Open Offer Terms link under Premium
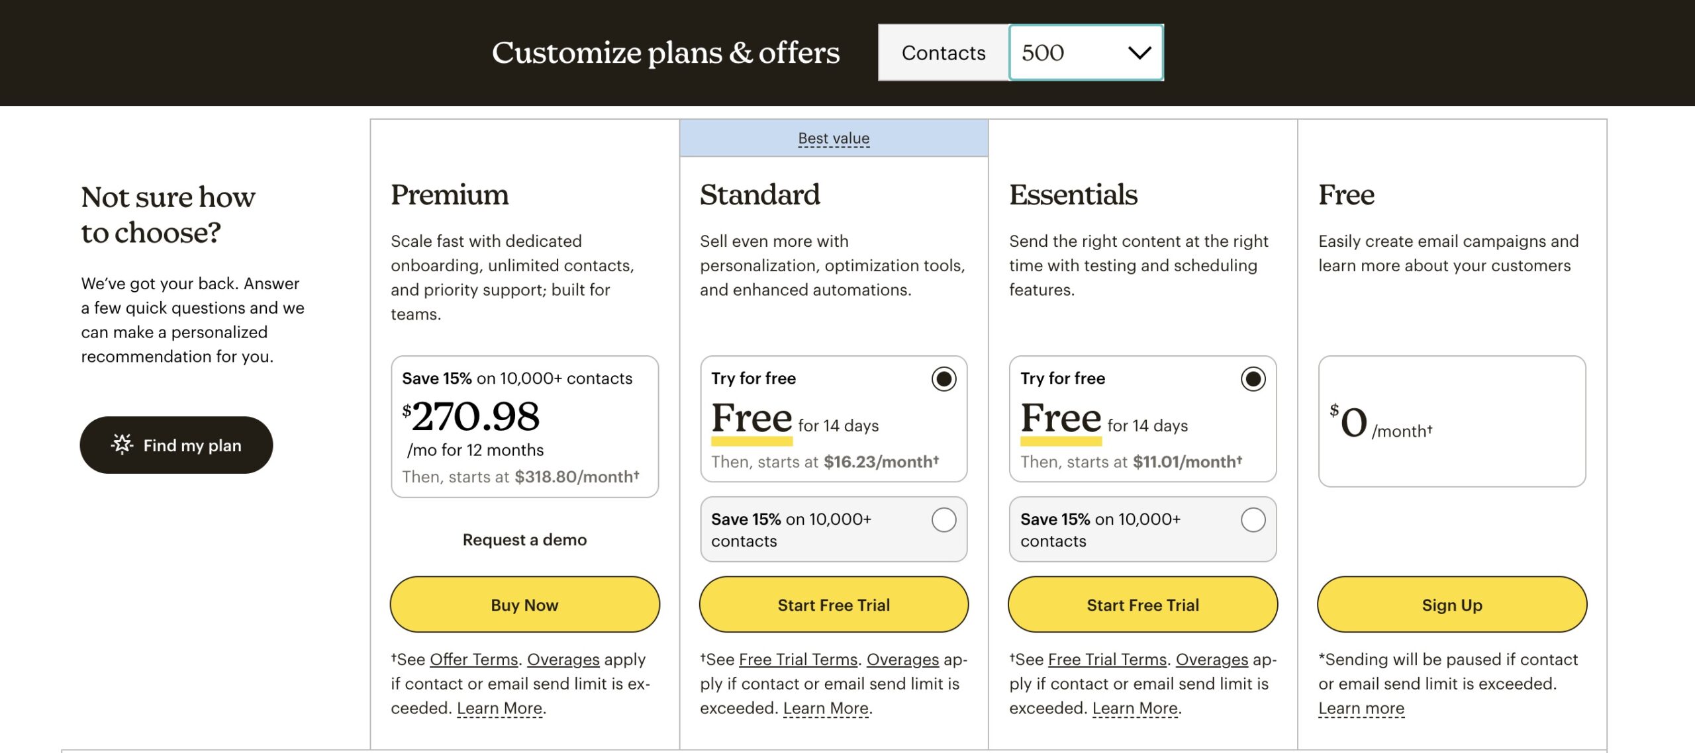The width and height of the screenshot is (1695, 753). click(473, 658)
